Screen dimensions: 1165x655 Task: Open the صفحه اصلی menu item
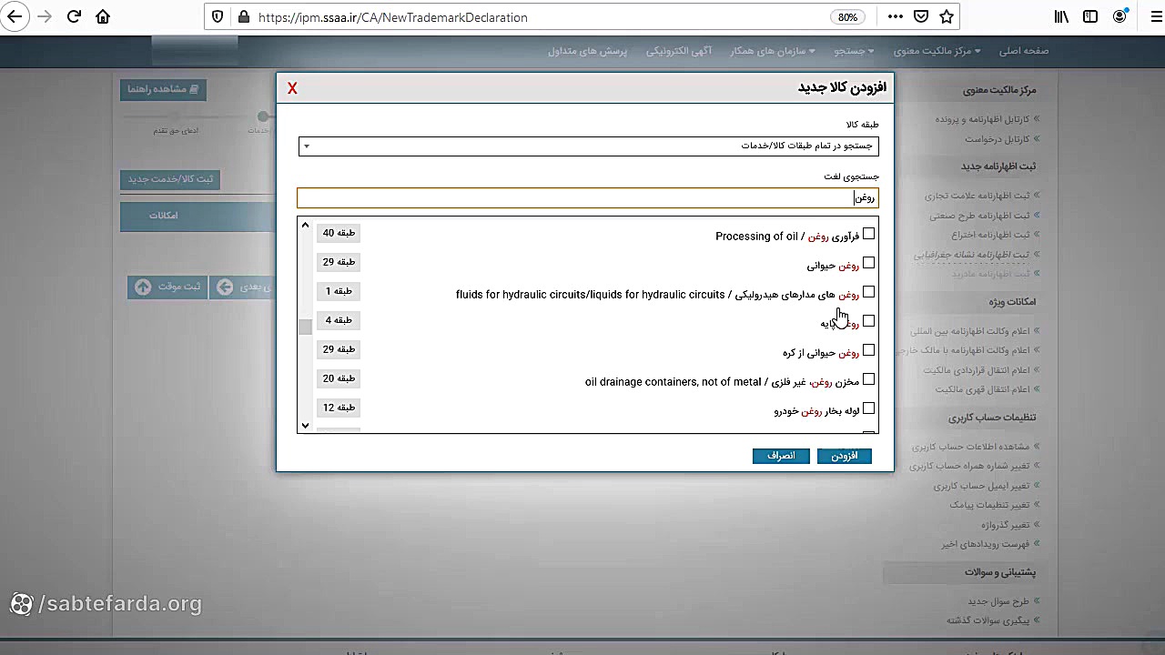point(1023,51)
